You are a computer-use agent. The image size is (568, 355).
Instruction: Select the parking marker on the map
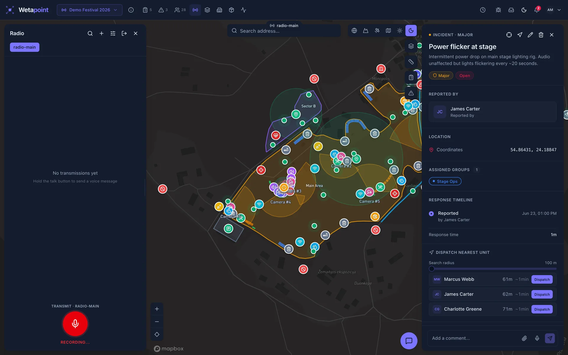[228, 229]
